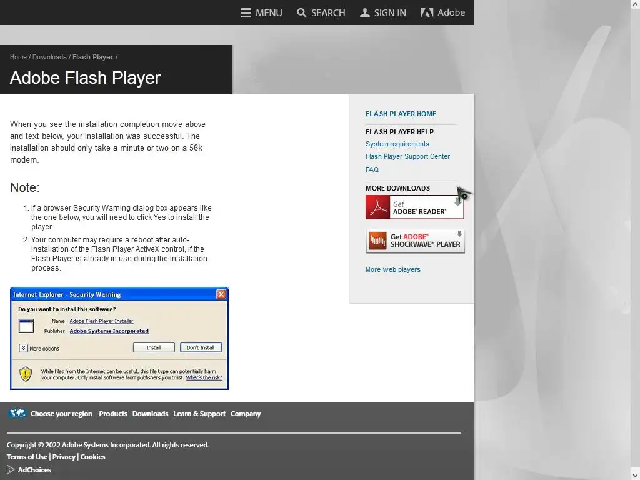Click the Shockwave Player orange icon
The width and height of the screenshot is (640, 480).
click(377, 241)
